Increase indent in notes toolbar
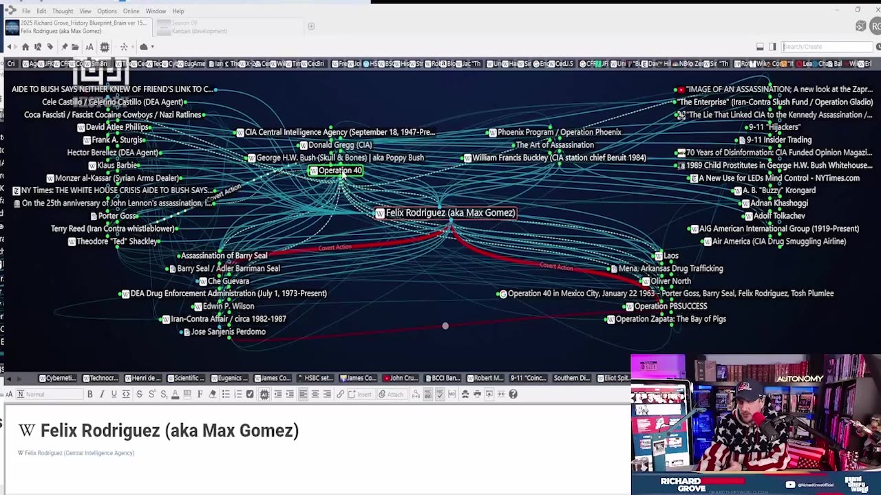 290,394
